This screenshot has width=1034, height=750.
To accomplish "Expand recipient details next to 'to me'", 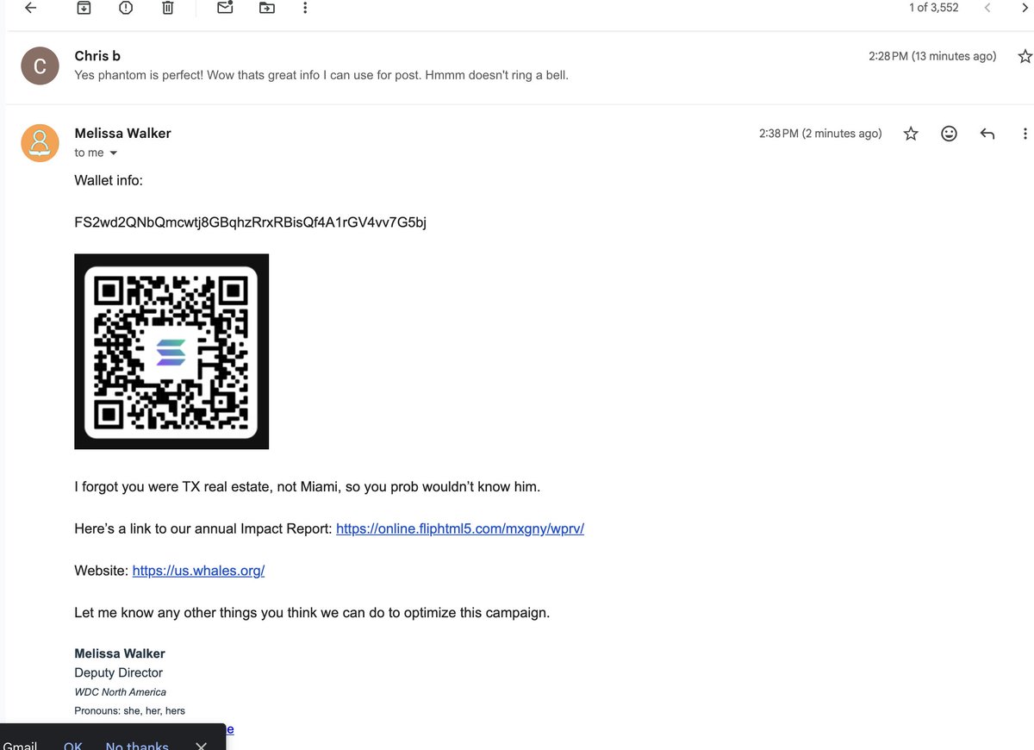I will [113, 153].
